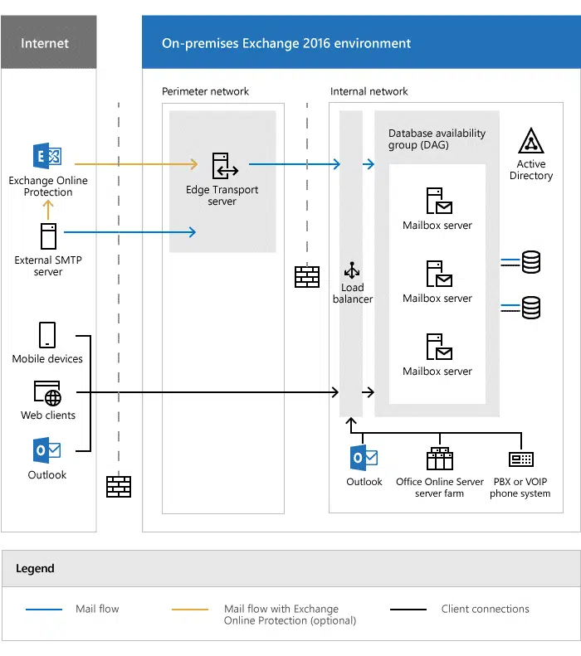Select the Edge Transport server icon
Viewport: 581px width, 656px height.
[222, 166]
